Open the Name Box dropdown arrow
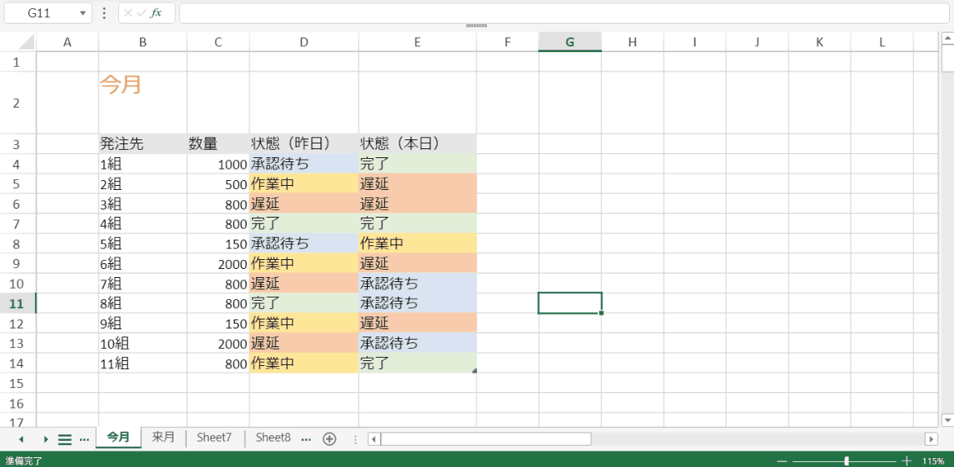 pos(82,13)
